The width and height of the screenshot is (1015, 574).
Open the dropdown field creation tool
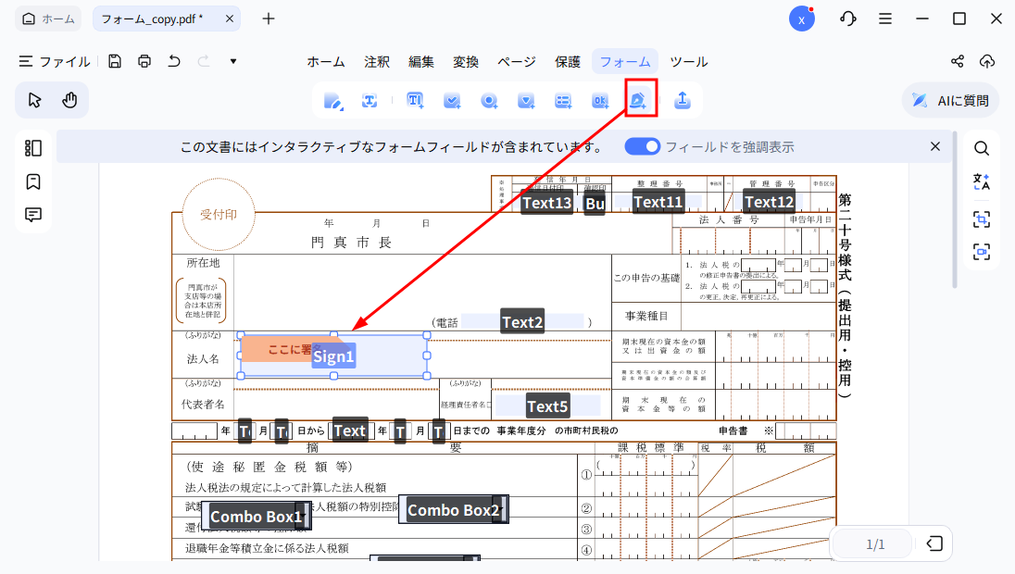526,100
